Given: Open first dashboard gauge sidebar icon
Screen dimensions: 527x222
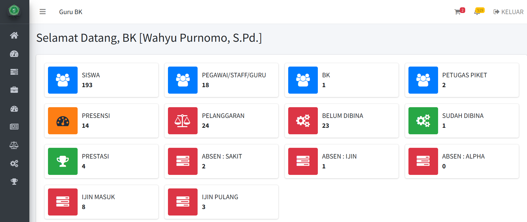Looking at the screenshot, I should click(x=14, y=54).
